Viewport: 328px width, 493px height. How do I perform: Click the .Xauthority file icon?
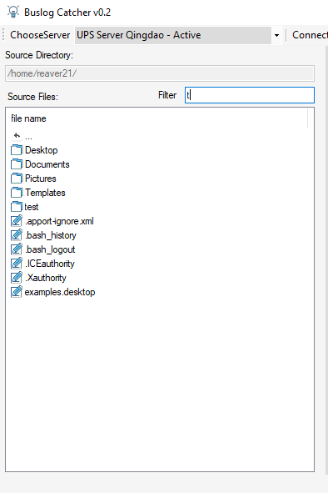pyautogui.click(x=17, y=277)
